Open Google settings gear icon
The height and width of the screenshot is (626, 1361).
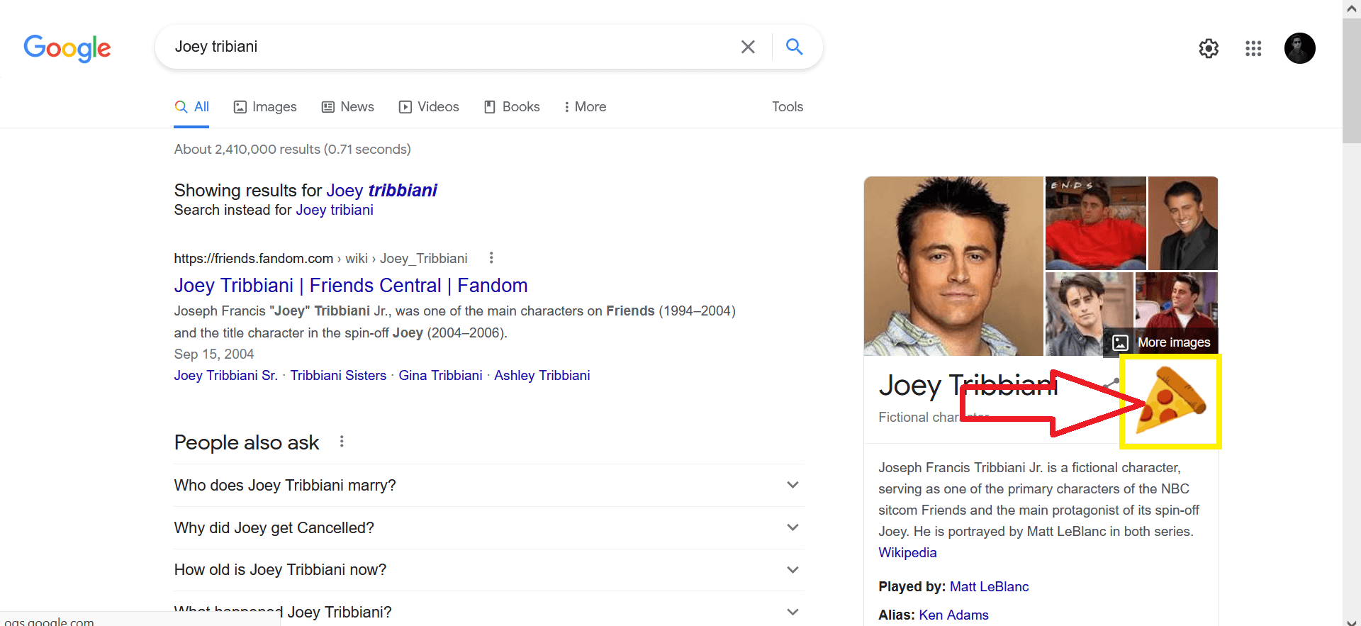point(1209,48)
